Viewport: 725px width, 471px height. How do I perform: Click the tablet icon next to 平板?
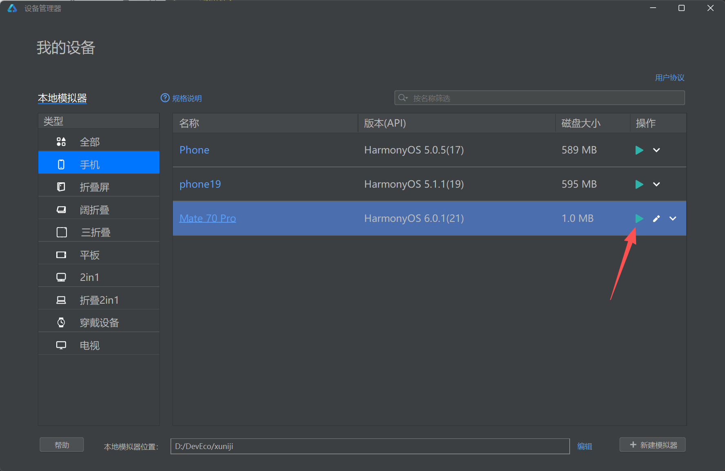click(61, 255)
